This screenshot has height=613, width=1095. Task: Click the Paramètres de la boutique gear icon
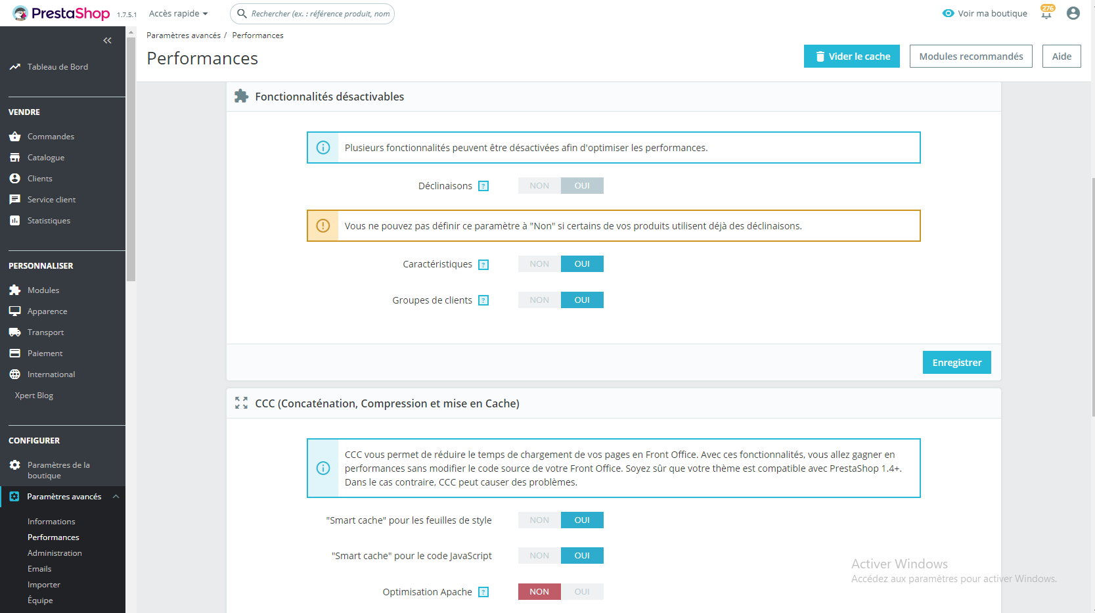pyautogui.click(x=14, y=465)
